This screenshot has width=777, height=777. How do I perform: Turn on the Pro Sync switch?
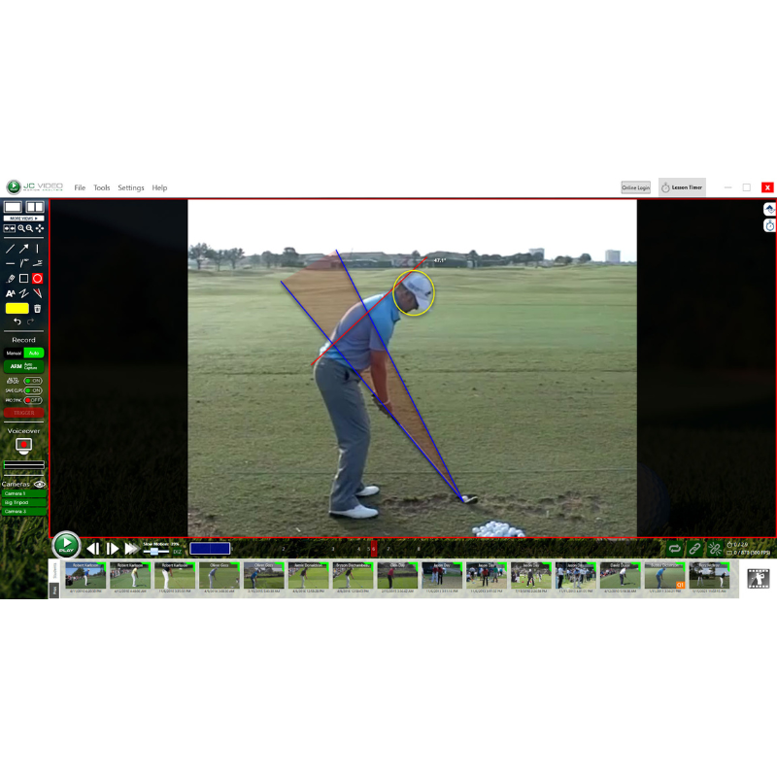point(33,400)
